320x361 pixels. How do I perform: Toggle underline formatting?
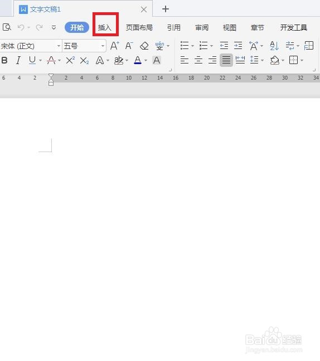click(x=32, y=60)
